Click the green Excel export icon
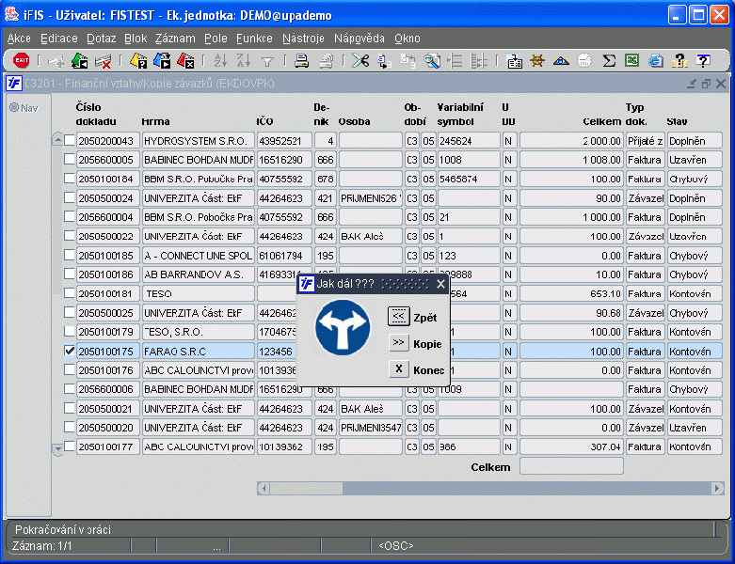735x564 pixels. 632,61
